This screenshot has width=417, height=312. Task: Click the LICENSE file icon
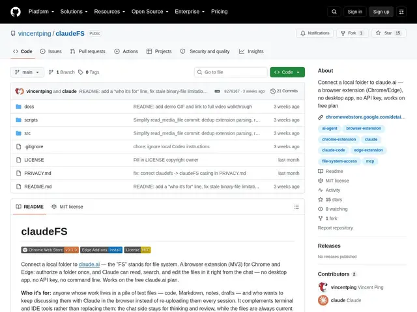pos(19,160)
